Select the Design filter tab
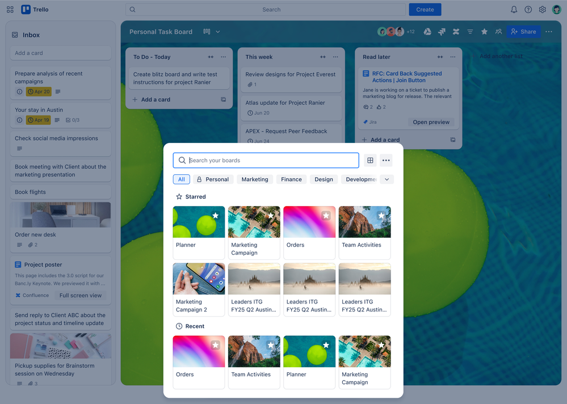567x404 pixels. tap(324, 180)
